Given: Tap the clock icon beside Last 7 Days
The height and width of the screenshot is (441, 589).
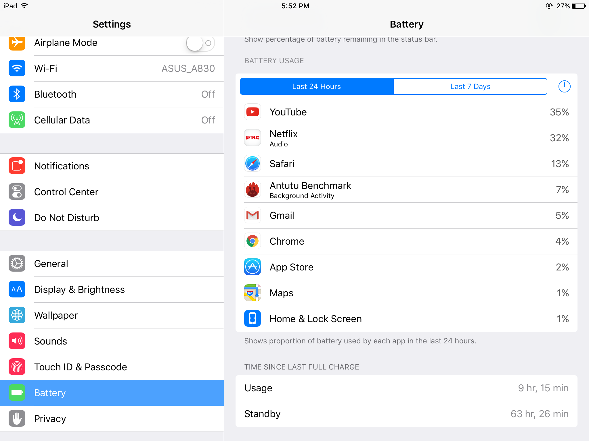Looking at the screenshot, I should point(564,86).
